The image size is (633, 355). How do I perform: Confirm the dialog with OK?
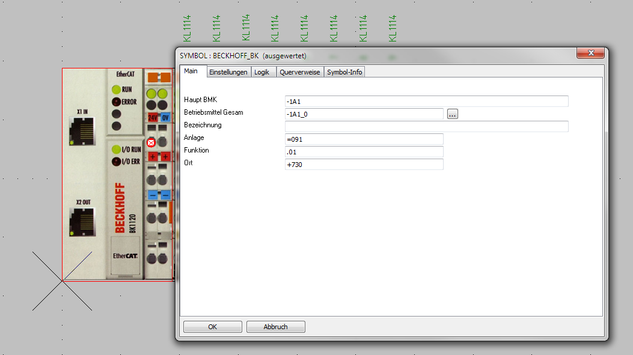coord(213,327)
